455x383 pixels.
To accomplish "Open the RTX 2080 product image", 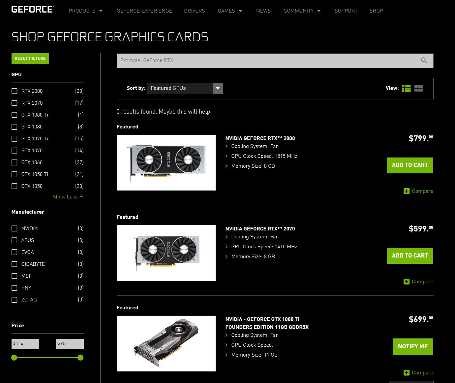I will pyautogui.click(x=166, y=162).
